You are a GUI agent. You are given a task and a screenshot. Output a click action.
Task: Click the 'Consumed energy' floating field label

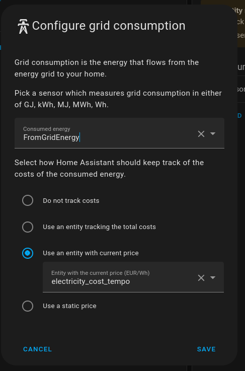tap(47, 129)
